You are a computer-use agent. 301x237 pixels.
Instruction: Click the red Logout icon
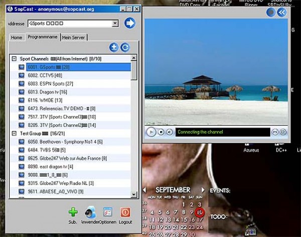tap(125, 211)
